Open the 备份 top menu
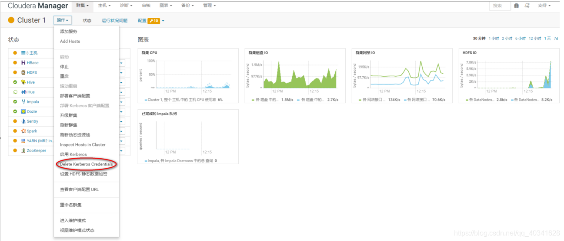The image size is (564, 241). click(187, 6)
